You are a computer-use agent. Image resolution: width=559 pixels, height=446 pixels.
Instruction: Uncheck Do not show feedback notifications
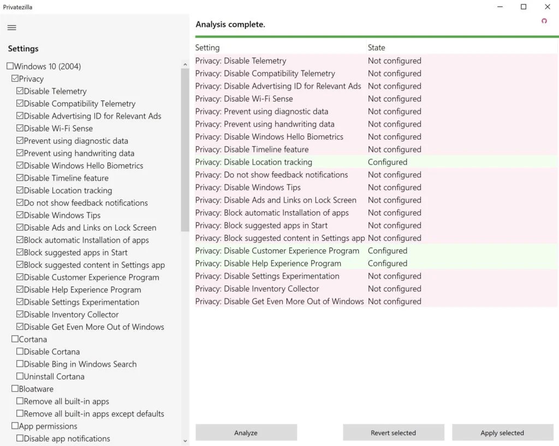[x=20, y=203]
